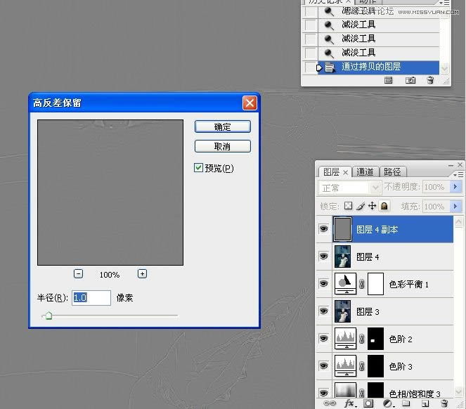Viewport: 466px width, 409px height.
Task: Uncheck the 预览 preview checkbox
Action: 199,168
